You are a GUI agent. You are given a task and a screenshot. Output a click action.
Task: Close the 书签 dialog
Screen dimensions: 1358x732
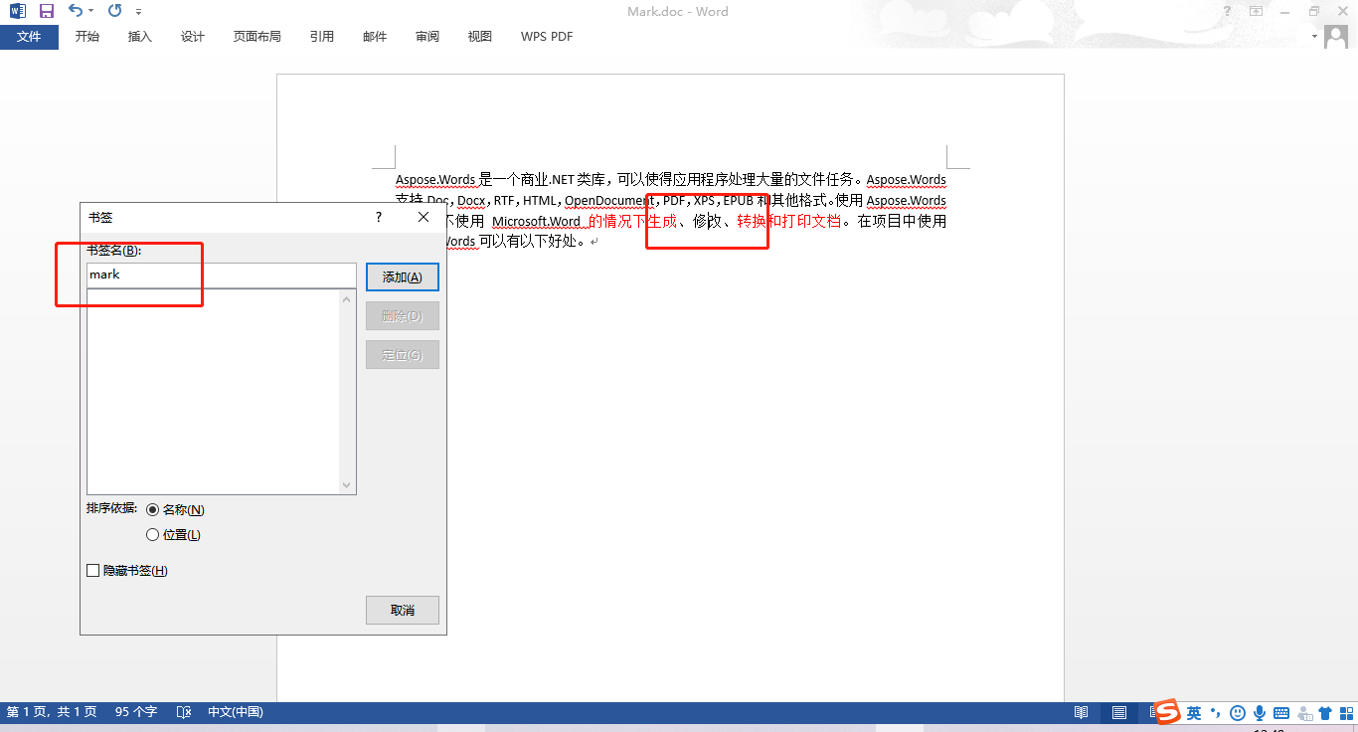pos(424,217)
